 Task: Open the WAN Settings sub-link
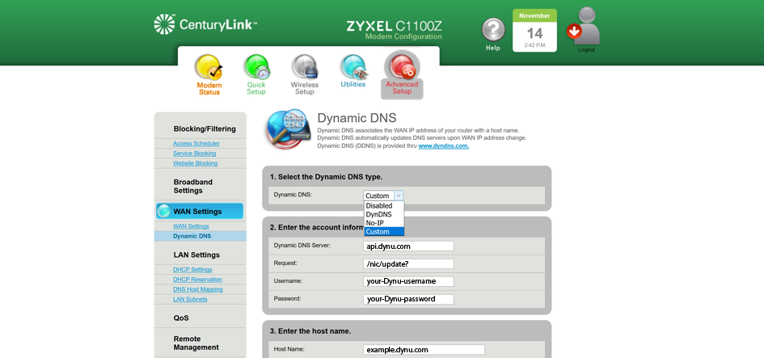pos(191,226)
